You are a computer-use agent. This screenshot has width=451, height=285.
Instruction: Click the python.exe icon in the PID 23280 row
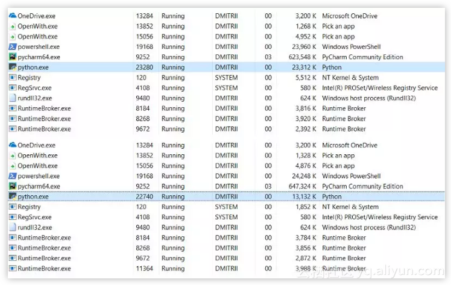pos(13,67)
